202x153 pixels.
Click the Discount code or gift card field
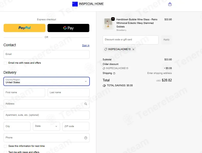(x=130, y=40)
